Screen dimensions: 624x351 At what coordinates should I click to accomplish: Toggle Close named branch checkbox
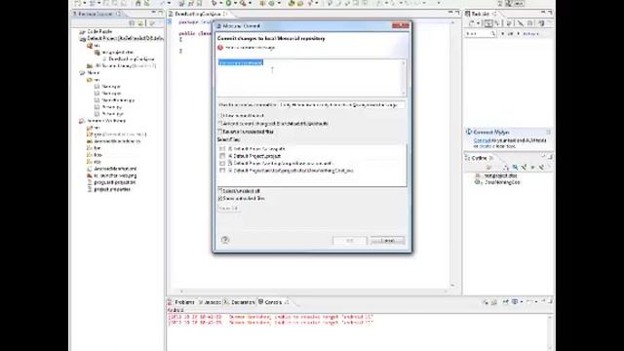pos(220,116)
